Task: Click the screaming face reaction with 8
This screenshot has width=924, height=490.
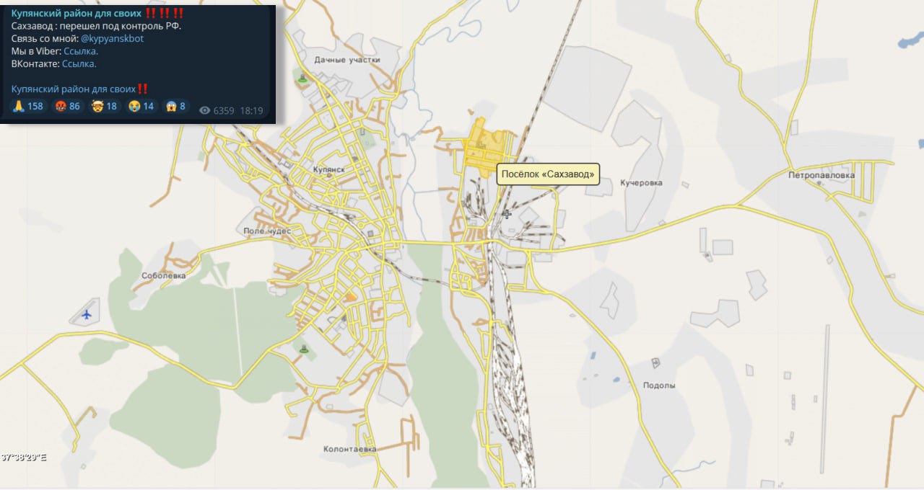Action: click(x=176, y=107)
